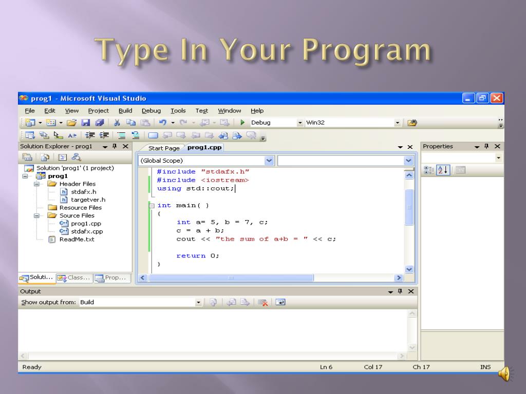Screen dimensions: 526x394
Task: Collapse the Header Files folder
Action: [36, 184]
